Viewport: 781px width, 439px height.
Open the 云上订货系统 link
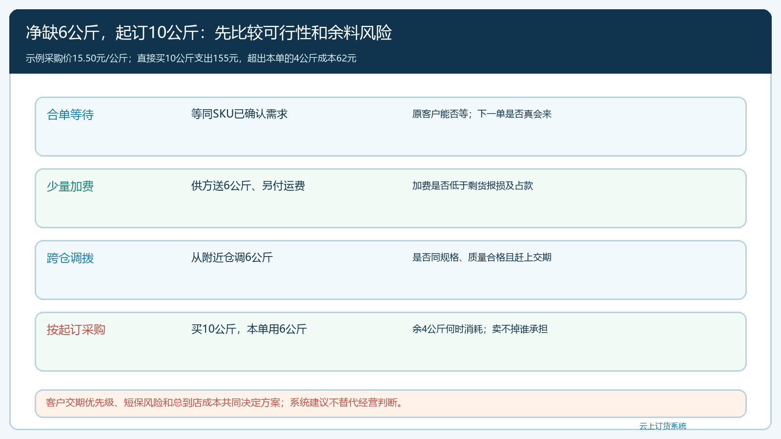(663, 426)
